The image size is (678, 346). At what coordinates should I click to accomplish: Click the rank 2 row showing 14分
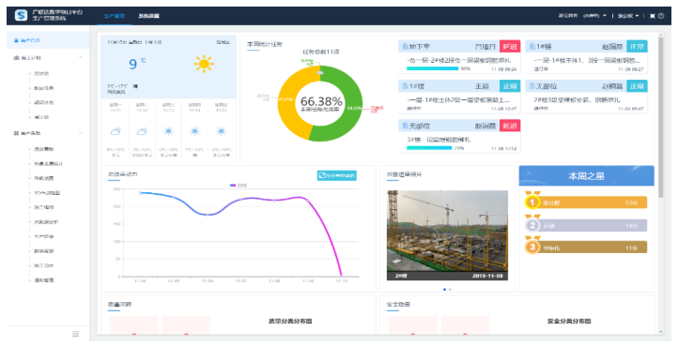(x=586, y=225)
